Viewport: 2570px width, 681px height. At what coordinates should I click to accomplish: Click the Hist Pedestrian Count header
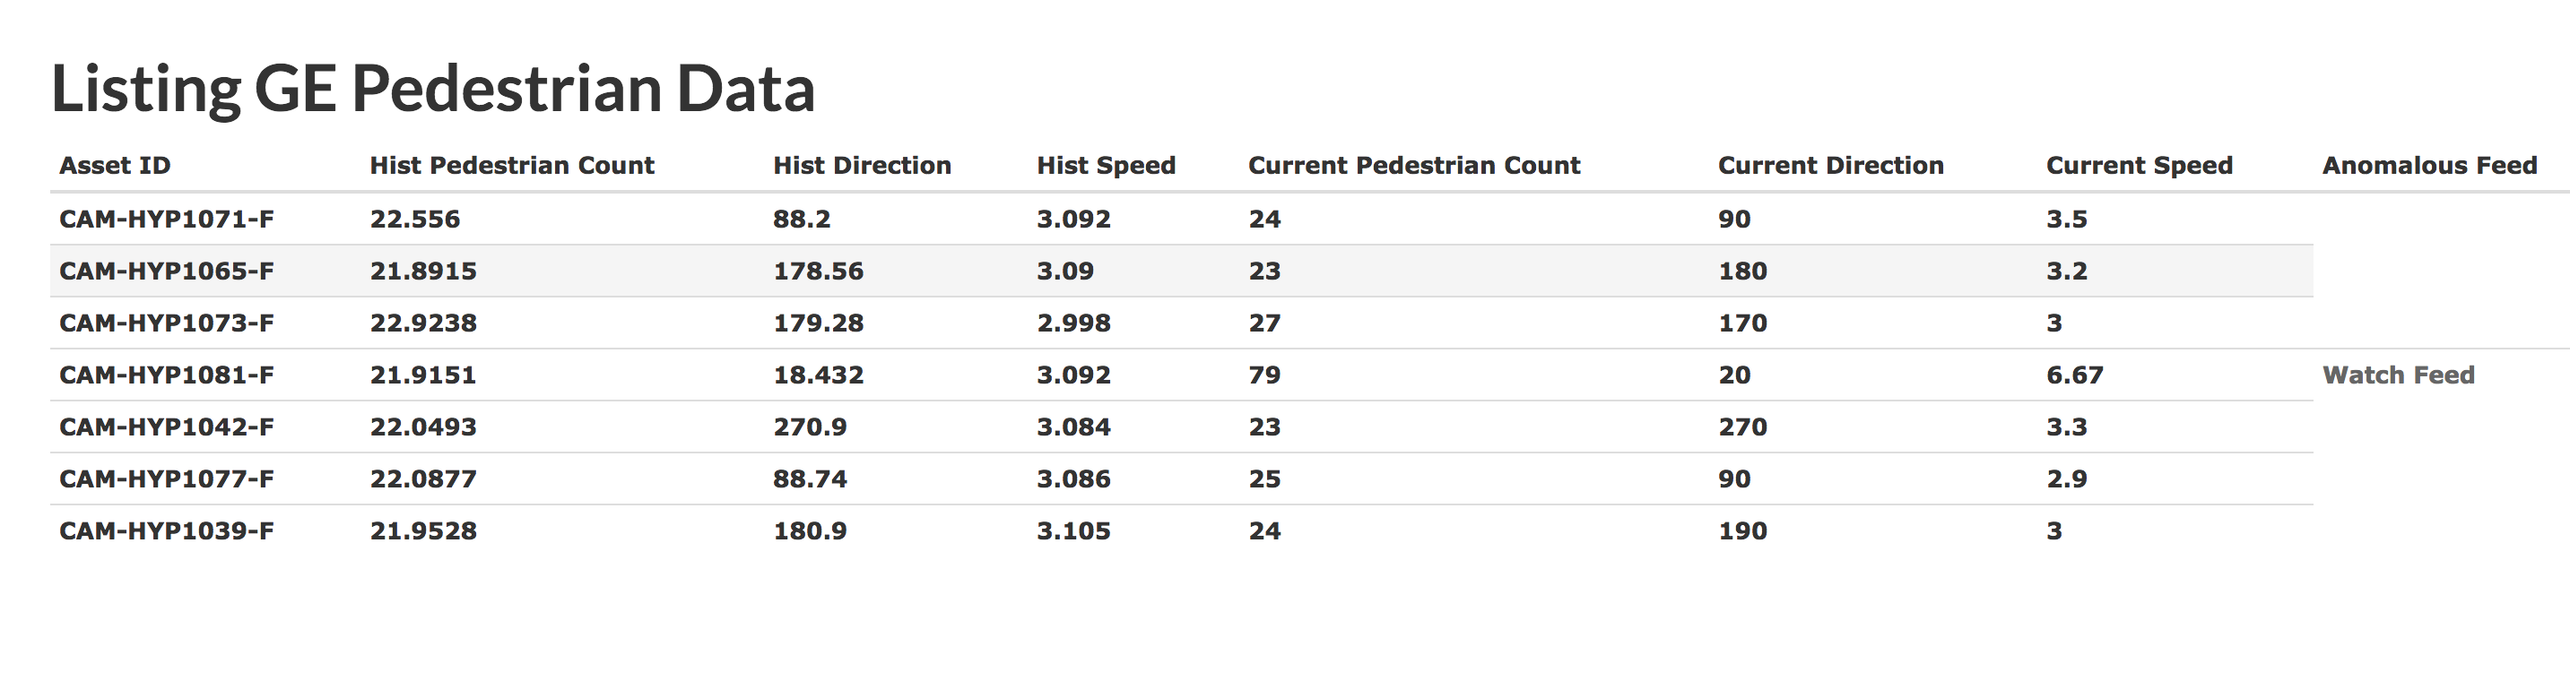[x=512, y=166]
